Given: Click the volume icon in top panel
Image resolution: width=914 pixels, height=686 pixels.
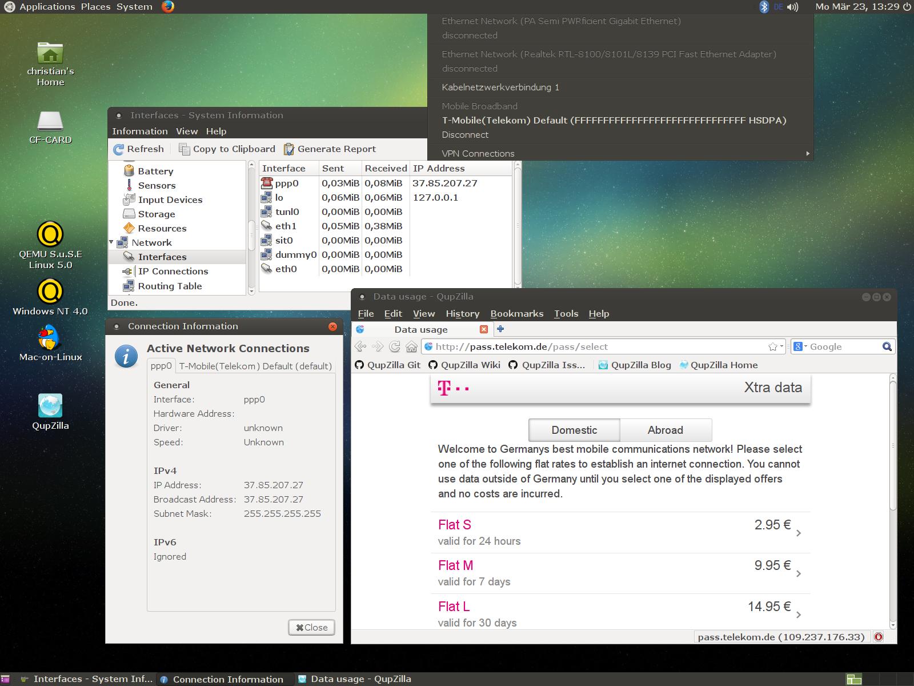Looking at the screenshot, I should [793, 7].
